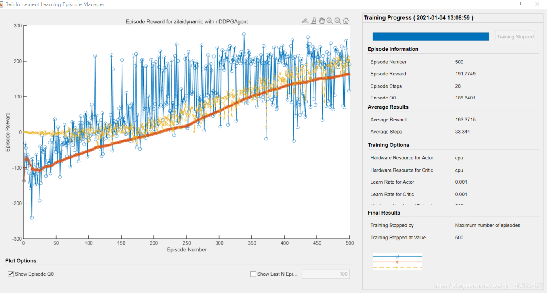Close the Reinforcement Learning Episode Manager window
The image size is (547, 293).
(x=537, y=4)
